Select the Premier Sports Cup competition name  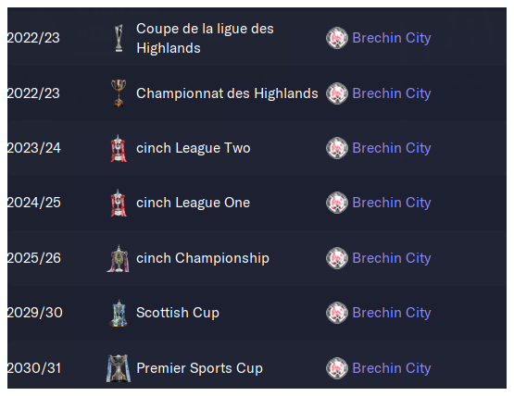199,368
